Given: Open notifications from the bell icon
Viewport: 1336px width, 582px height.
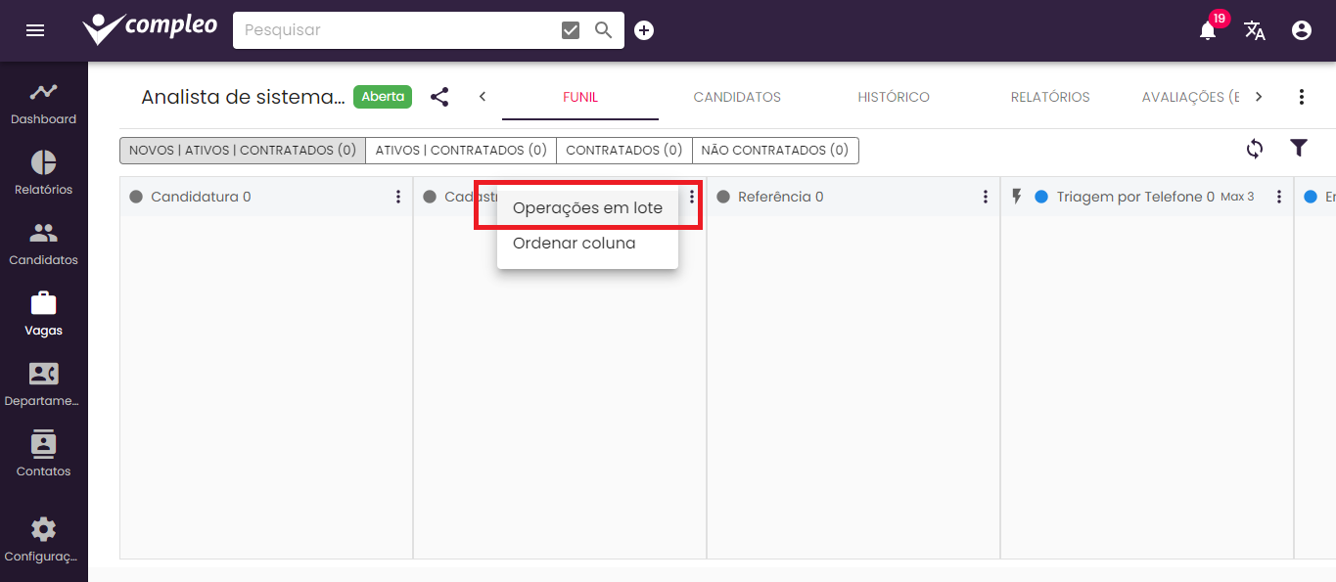Looking at the screenshot, I should 1206,30.
